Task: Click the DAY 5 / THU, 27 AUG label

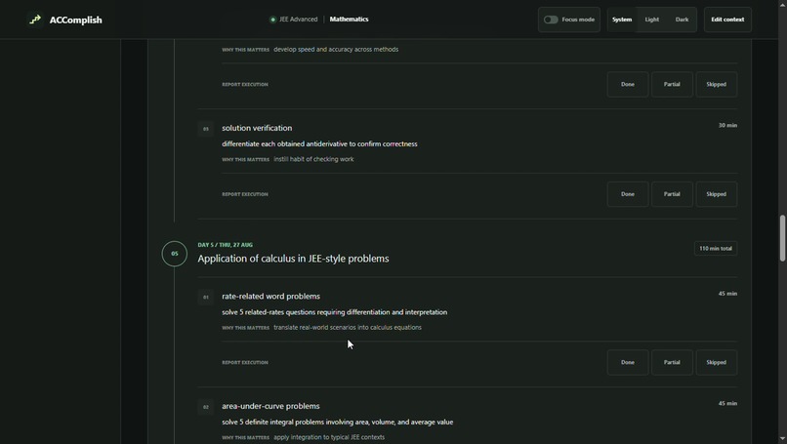Action: pos(226,245)
